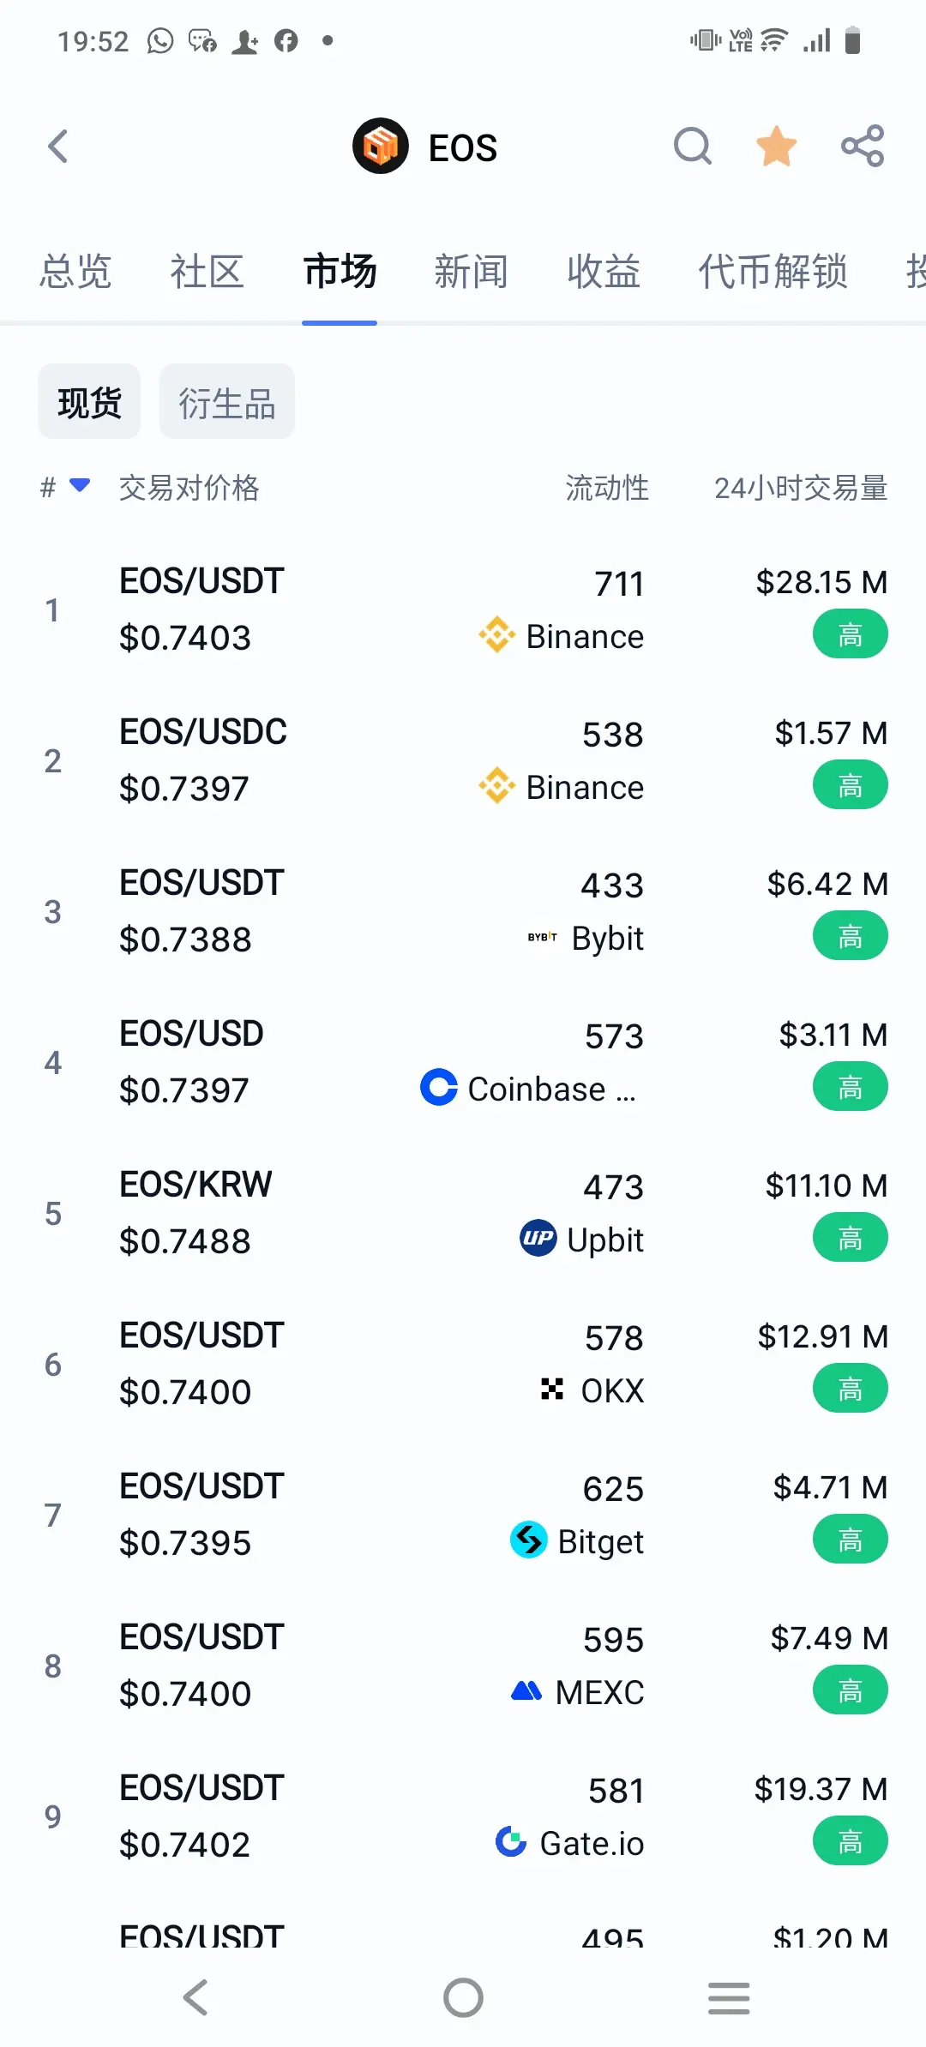This screenshot has width=926, height=2047.
Task: Tap the green 高 badge for OKX
Action: tap(851, 1390)
